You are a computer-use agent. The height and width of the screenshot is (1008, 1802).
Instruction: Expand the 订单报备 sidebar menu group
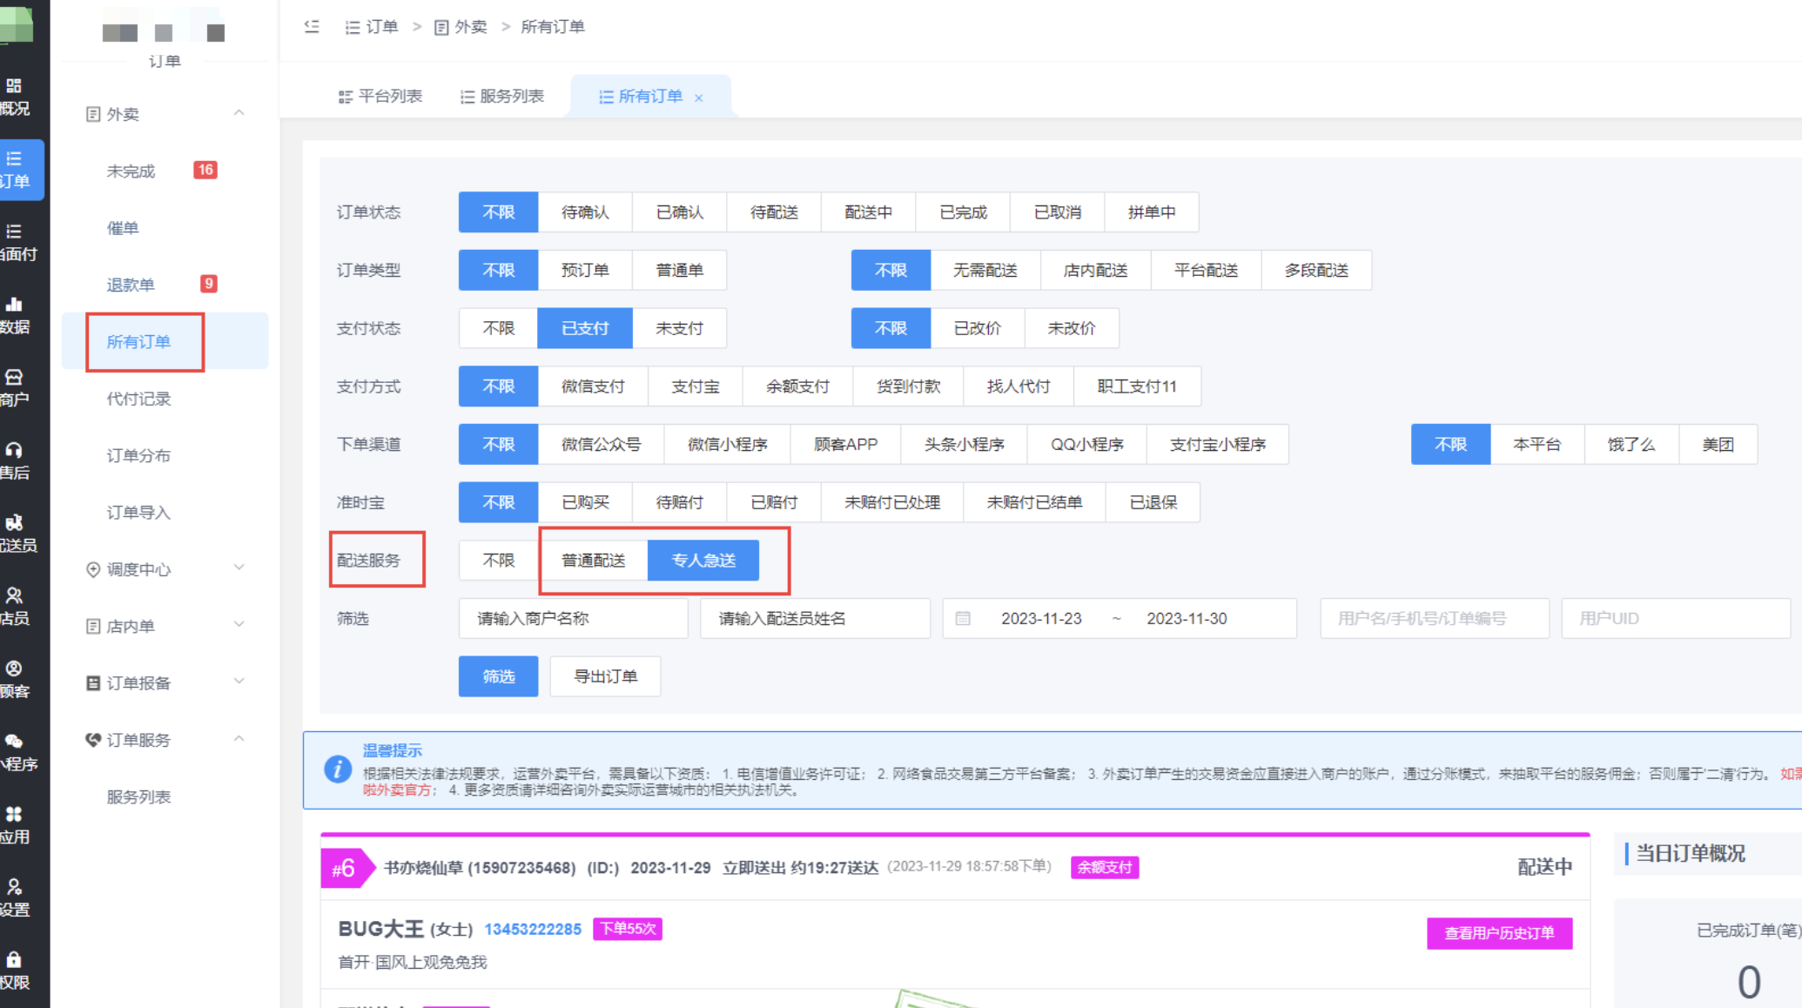coord(239,682)
